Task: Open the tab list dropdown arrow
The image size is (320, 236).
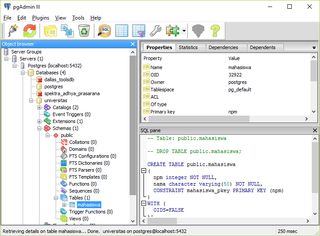Action: (314, 48)
